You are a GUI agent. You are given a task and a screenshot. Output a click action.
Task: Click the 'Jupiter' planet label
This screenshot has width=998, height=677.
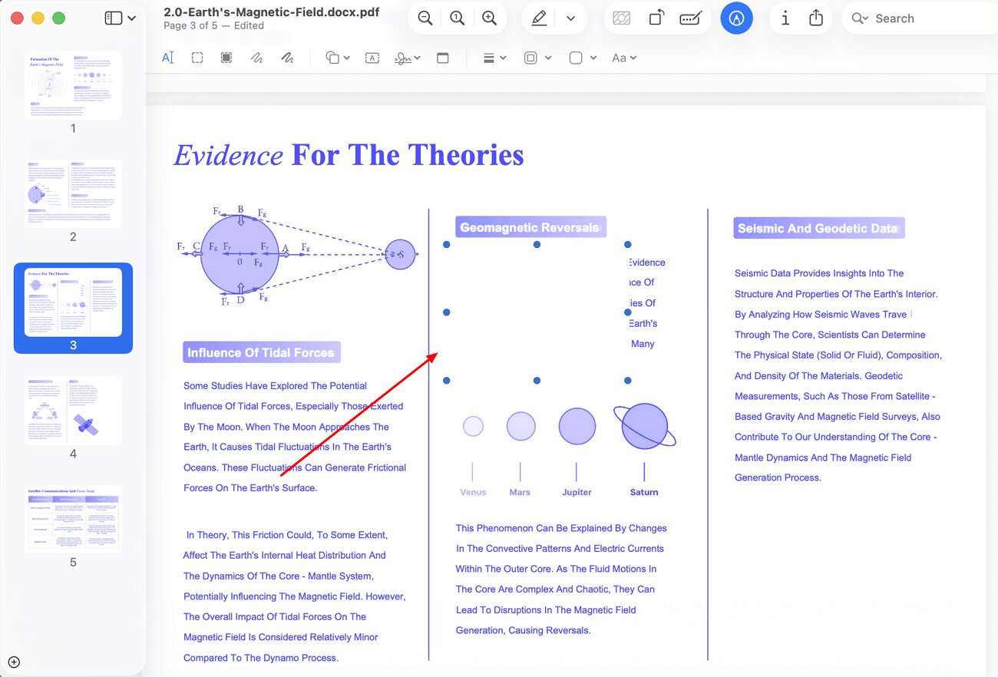pyautogui.click(x=577, y=492)
